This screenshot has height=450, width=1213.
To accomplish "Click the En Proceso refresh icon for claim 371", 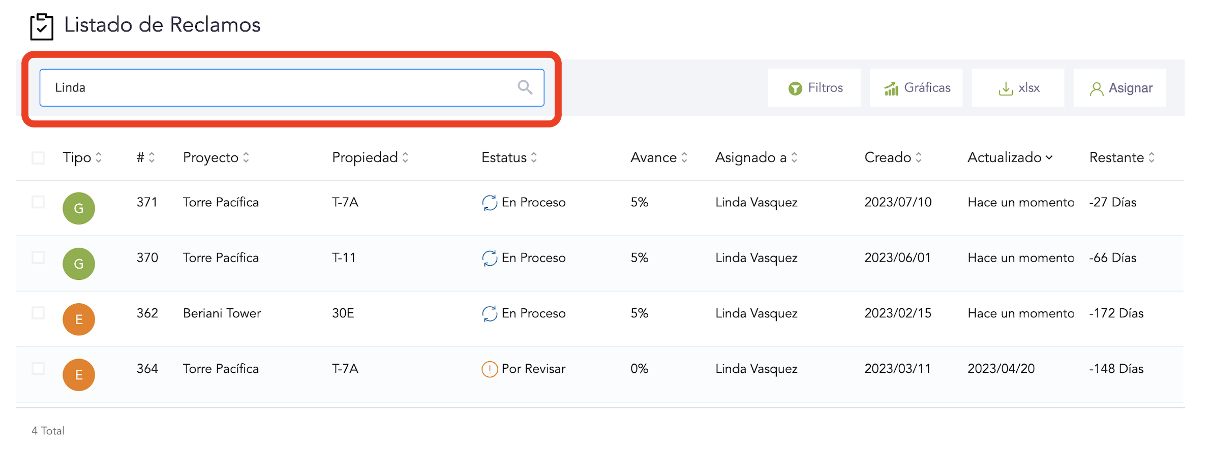I will point(489,203).
